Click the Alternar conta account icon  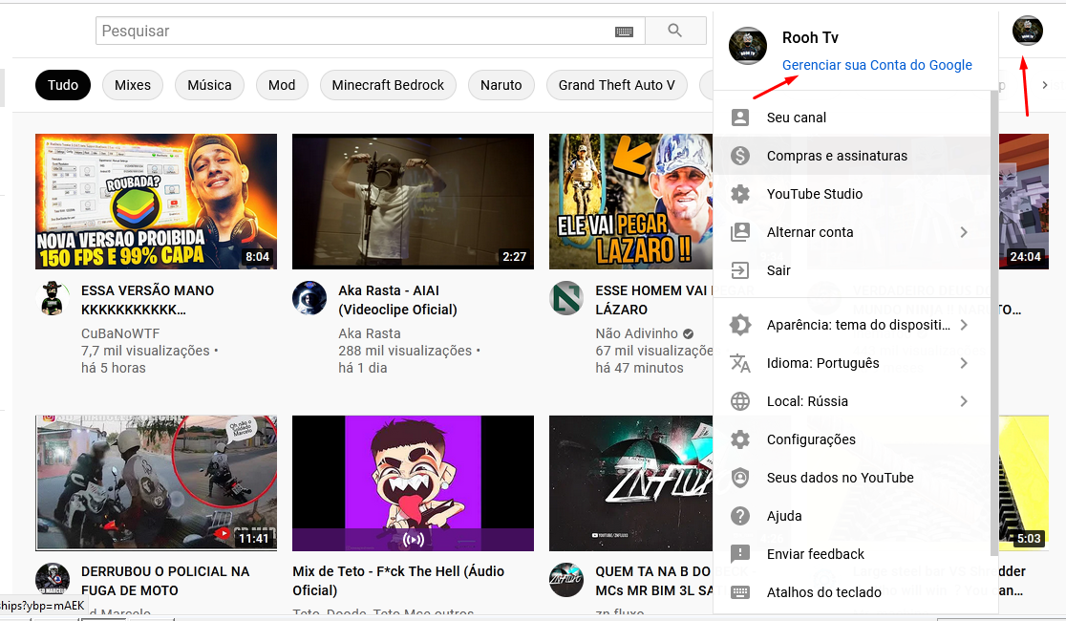740,232
